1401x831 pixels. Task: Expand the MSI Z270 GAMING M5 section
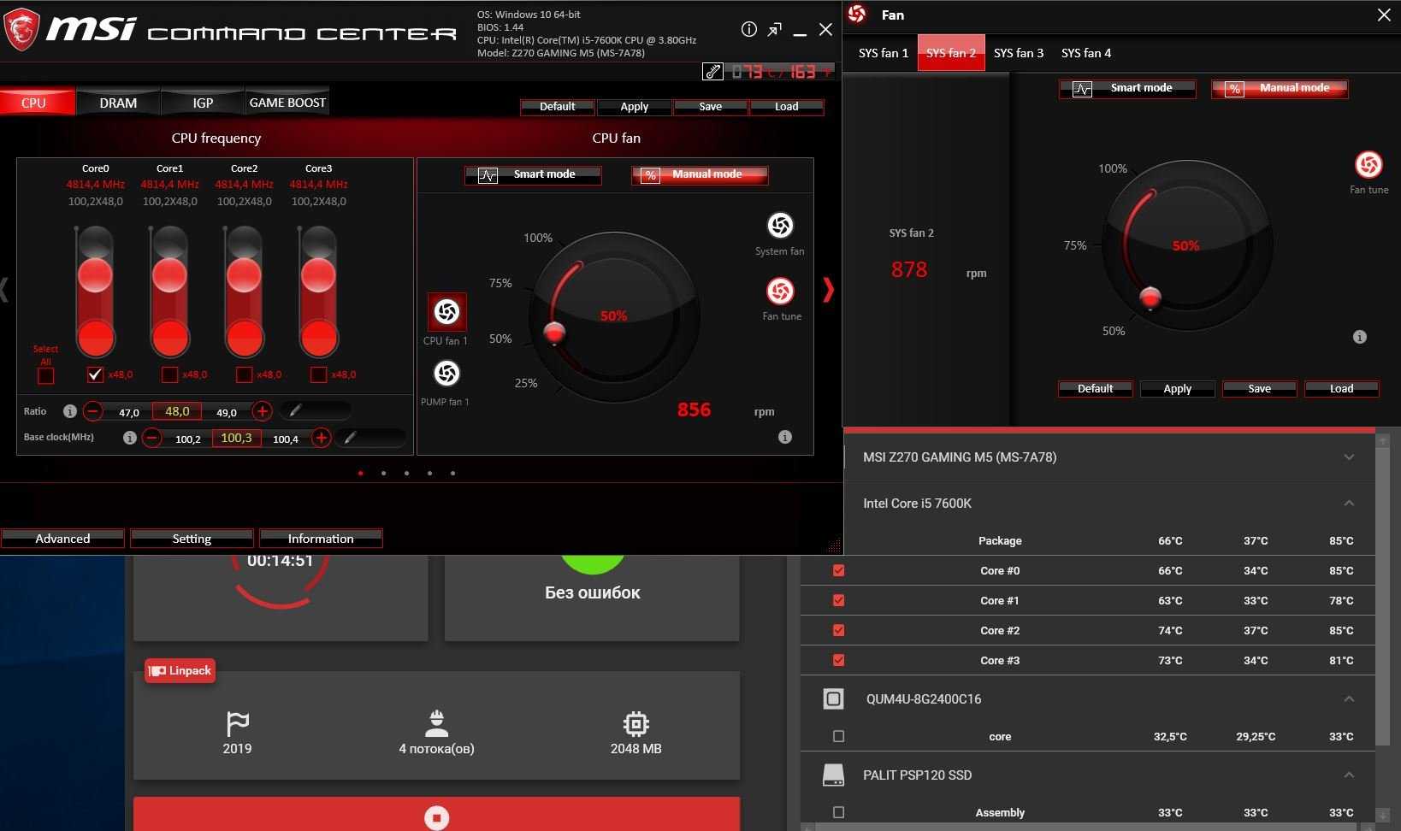(1349, 457)
